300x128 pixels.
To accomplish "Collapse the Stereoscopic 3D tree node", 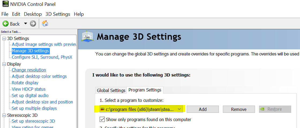I will click(x=4, y=115).
